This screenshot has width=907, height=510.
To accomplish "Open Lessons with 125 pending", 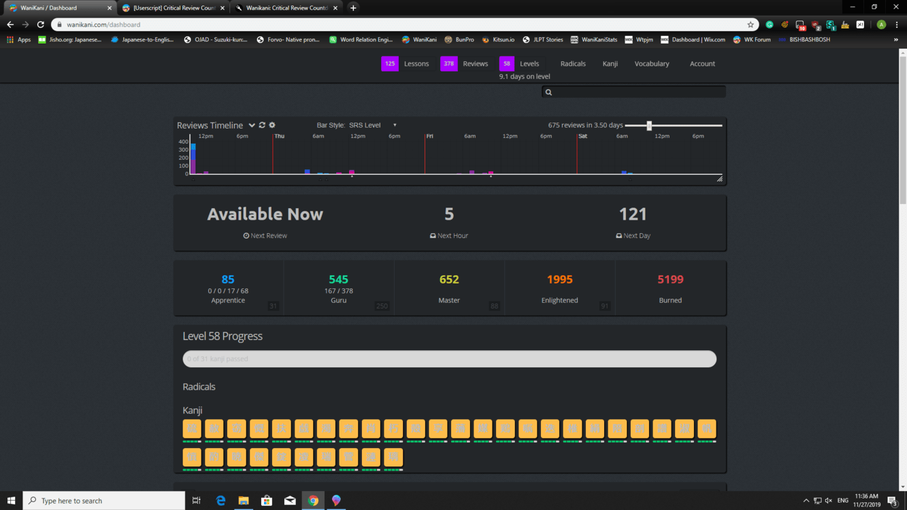I will coord(407,64).
